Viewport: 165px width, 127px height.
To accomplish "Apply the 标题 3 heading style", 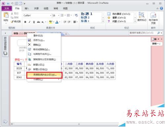I will coord(85,21).
